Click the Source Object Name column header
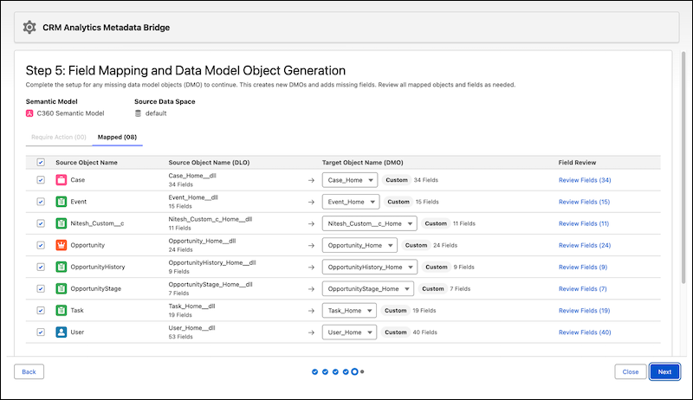Viewport: 693px width, 400px height. (x=87, y=163)
